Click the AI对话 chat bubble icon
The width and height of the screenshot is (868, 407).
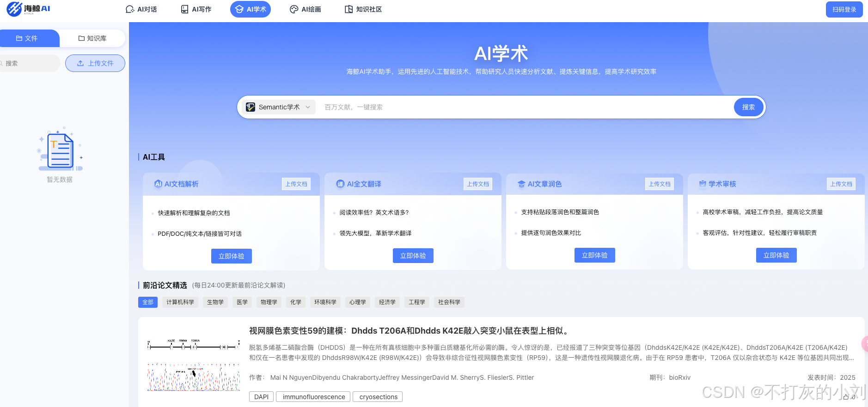pyautogui.click(x=130, y=9)
